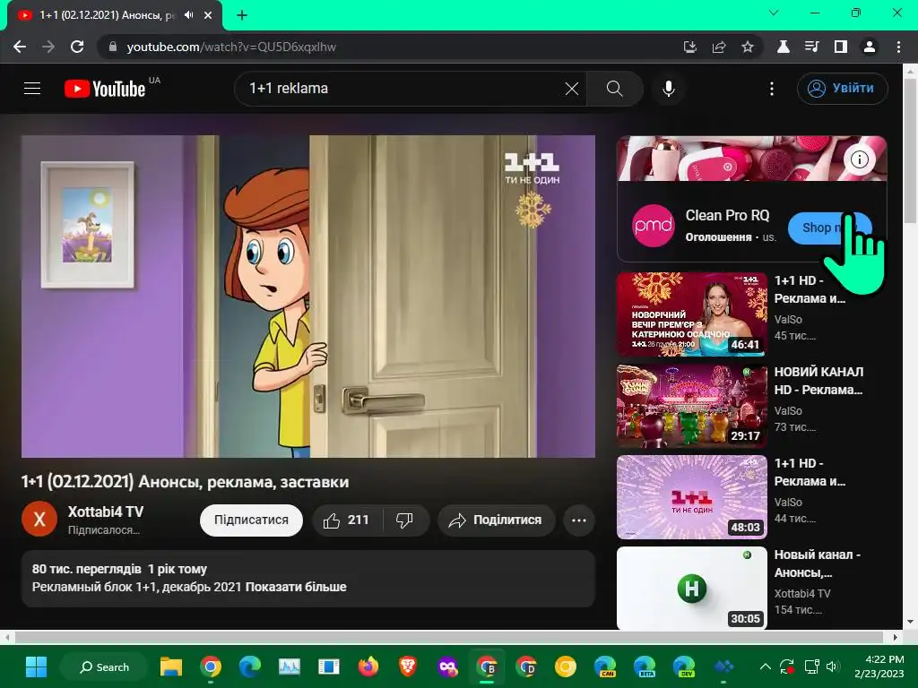Open Chrome Labs flask icon
The height and width of the screenshot is (688, 918).
point(783,47)
